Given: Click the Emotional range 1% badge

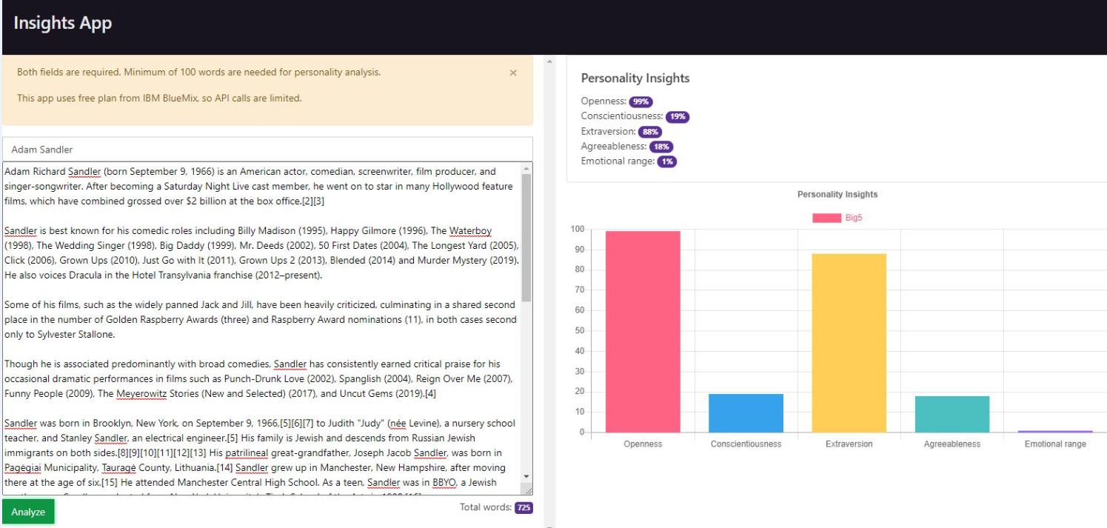Looking at the screenshot, I should 666,161.
